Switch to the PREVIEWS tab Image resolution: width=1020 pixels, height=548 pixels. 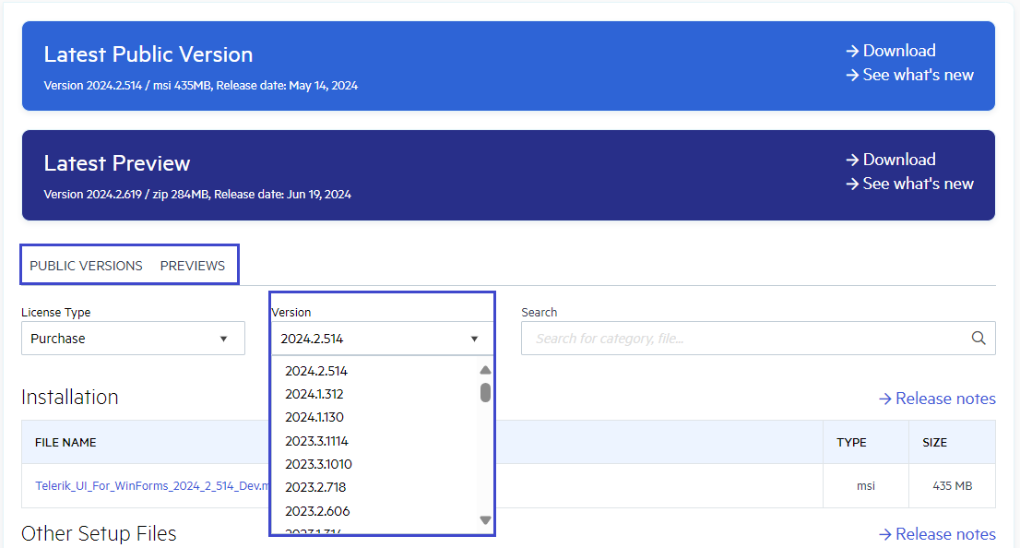coord(192,265)
